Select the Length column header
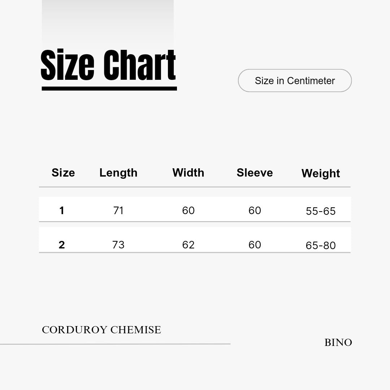 click(x=118, y=173)
